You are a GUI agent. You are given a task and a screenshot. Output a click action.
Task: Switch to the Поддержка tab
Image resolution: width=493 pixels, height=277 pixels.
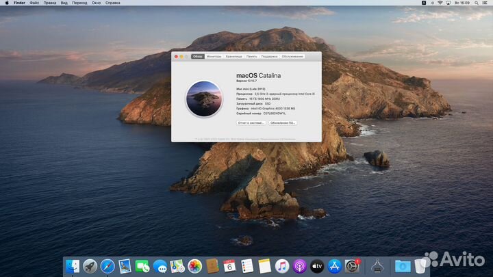[x=270, y=57]
